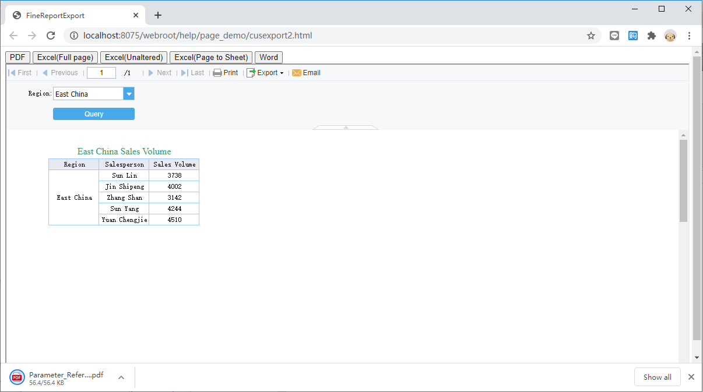Click the Print icon in report toolbar
Screen dimensions: 703x392
[217, 73]
